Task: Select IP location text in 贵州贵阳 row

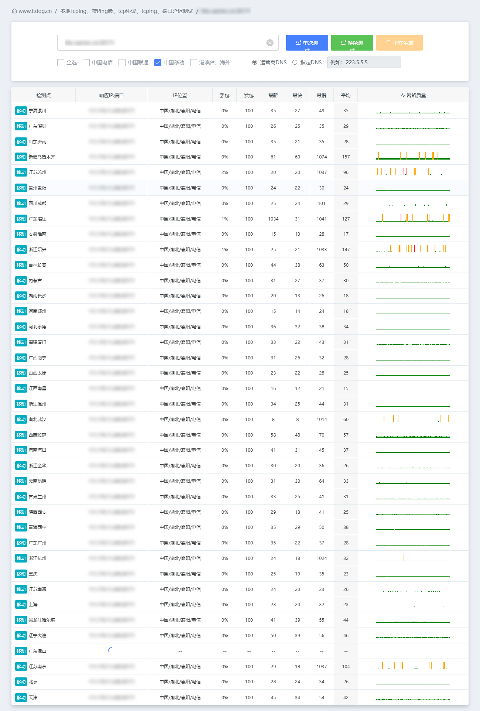Action: click(x=180, y=188)
